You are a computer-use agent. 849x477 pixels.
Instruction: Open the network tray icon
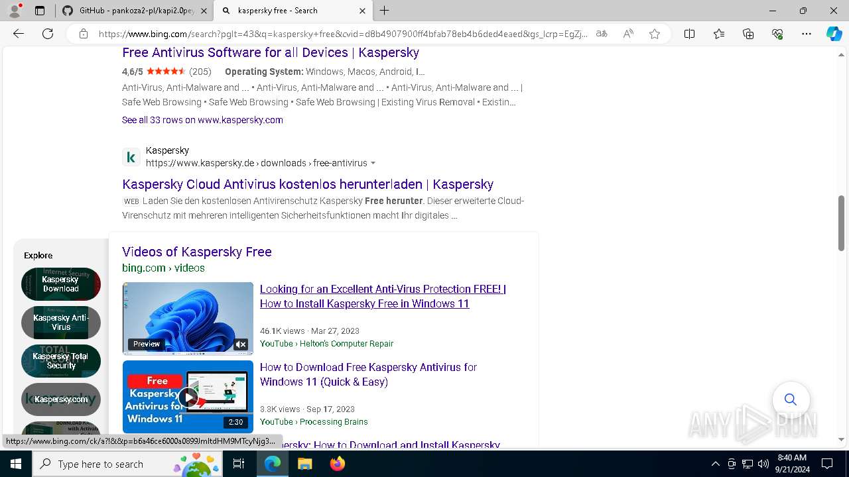pos(748,464)
